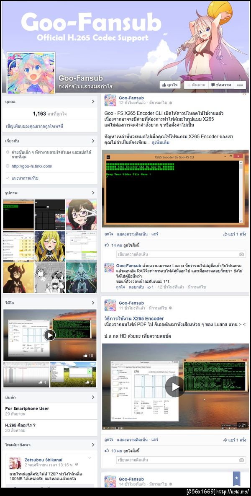Click แนะนำการแก้ไข (suggest edits) link
251x496 pixels.
click(x=25, y=178)
